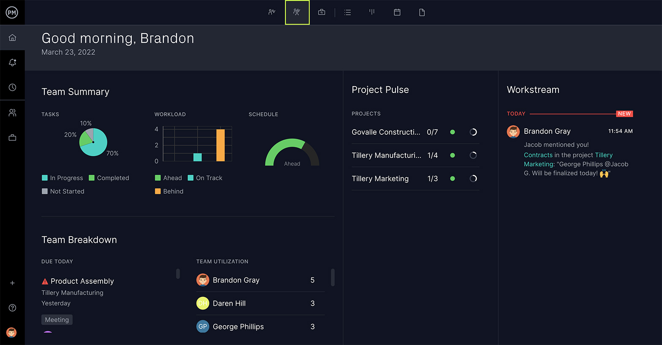The width and height of the screenshot is (662, 345).
Task: Open the help question mark icon
Action: point(12,308)
